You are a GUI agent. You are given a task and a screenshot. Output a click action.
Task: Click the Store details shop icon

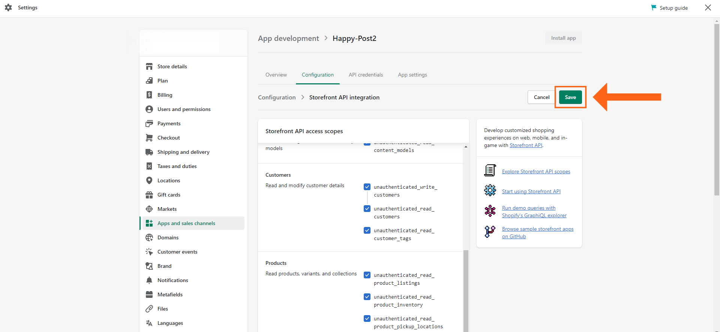149,66
